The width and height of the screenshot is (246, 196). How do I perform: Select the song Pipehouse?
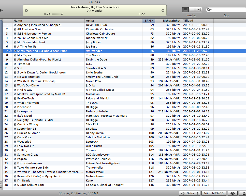click(x=24, y=107)
